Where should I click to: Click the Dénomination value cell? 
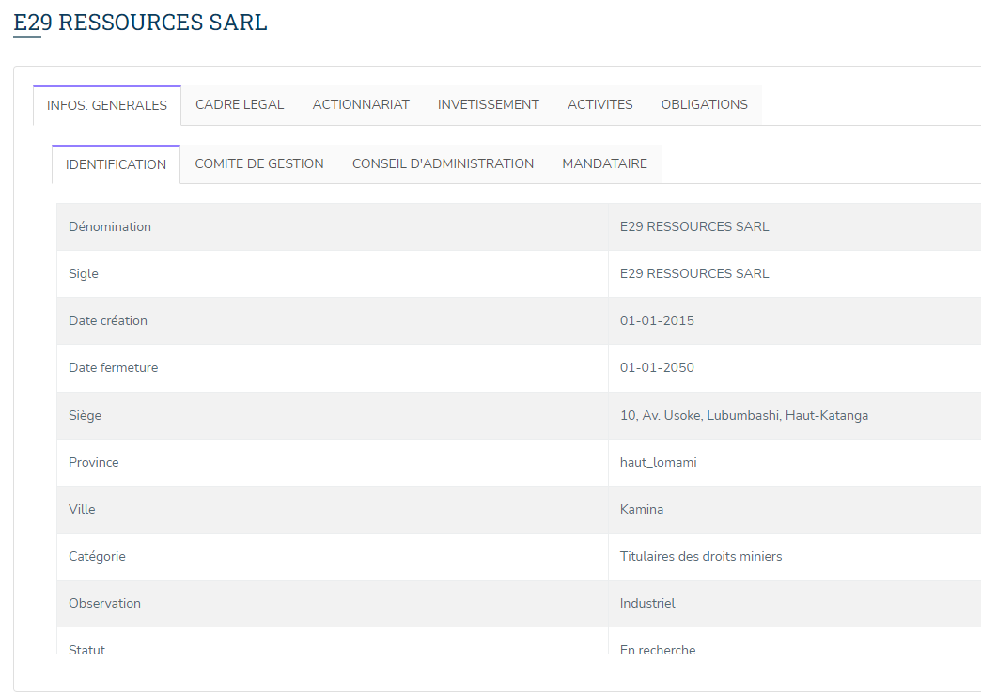(694, 226)
